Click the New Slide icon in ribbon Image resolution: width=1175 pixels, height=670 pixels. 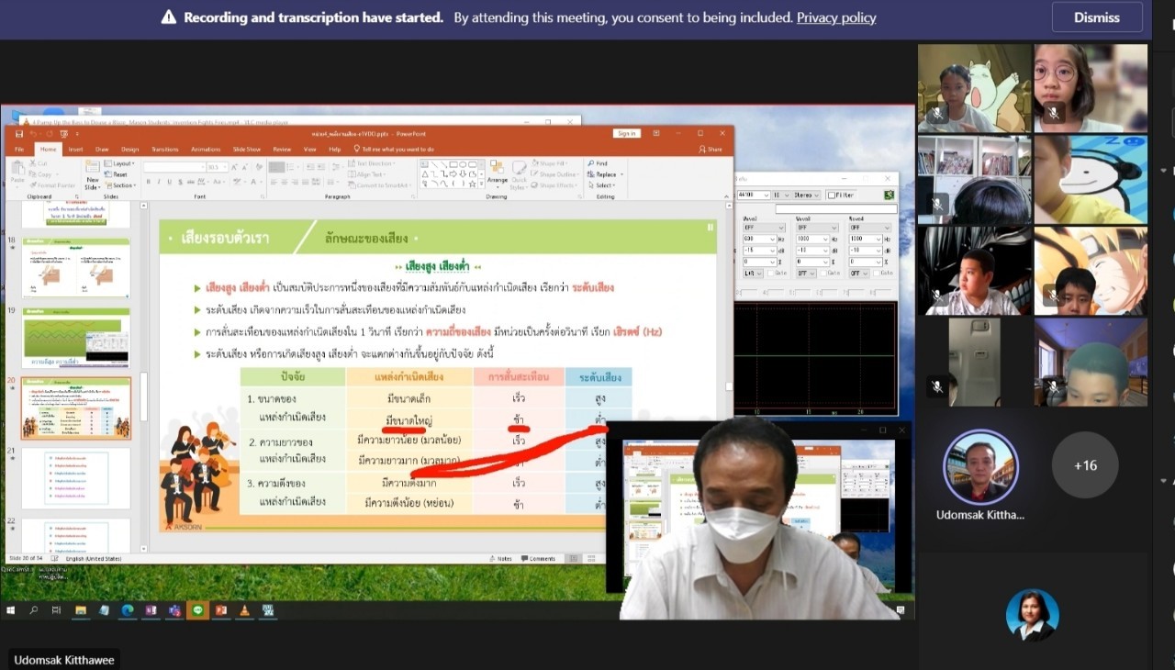tap(92, 174)
